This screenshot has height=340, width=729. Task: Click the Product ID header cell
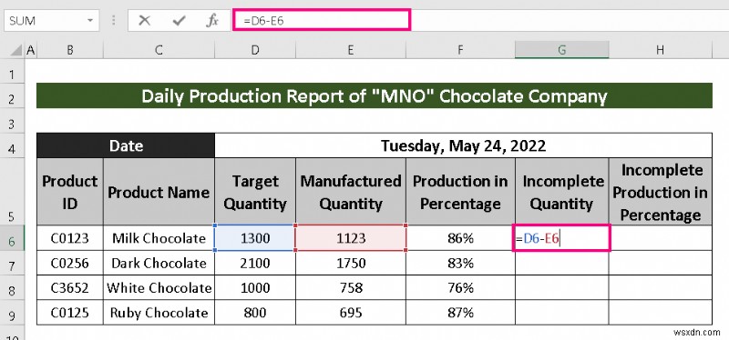tap(70, 192)
